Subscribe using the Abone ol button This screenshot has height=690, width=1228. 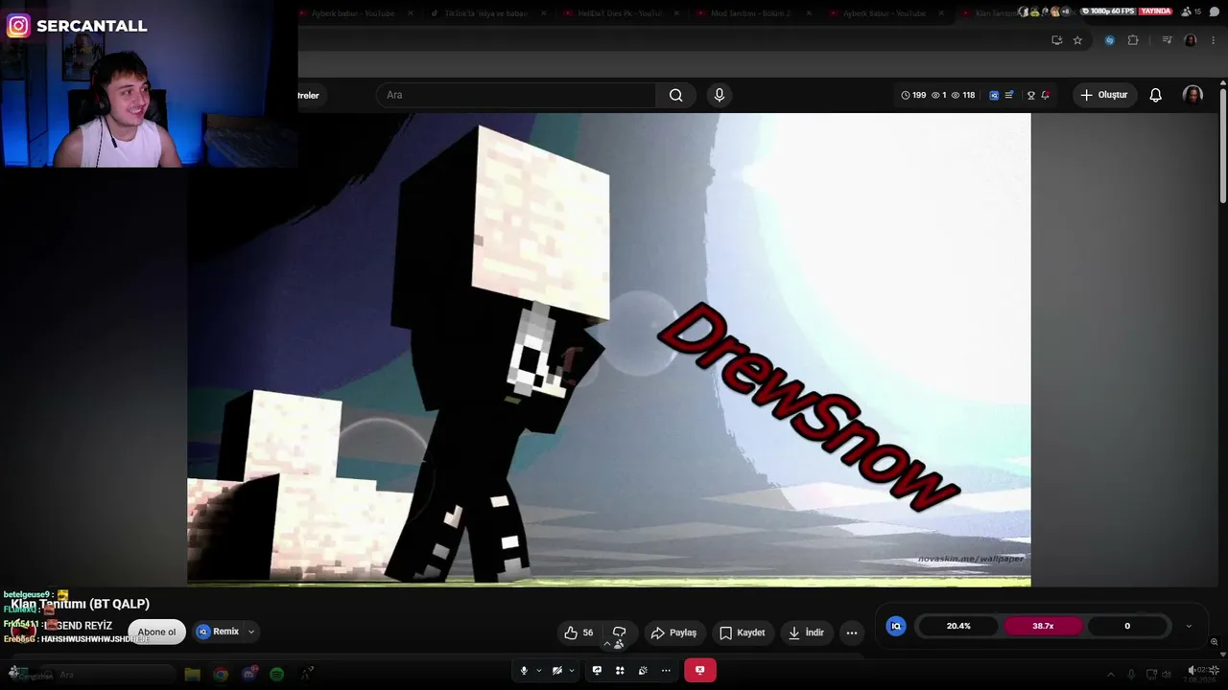click(x=156, y=632)
